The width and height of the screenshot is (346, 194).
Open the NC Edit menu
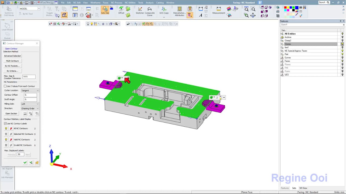coord(77,3)
